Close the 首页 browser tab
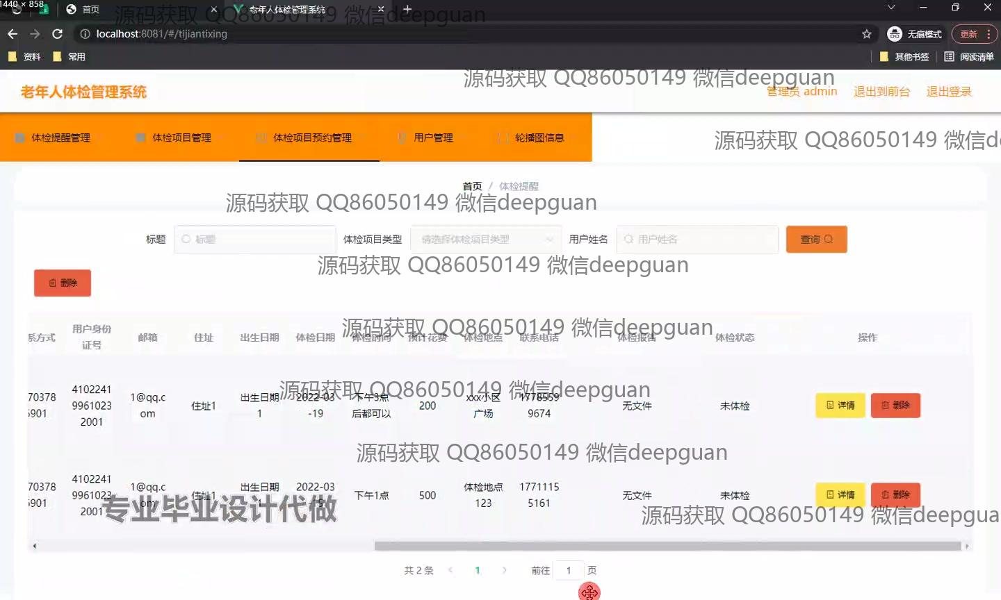Viewport: 1001px width, 600px height. (x=213, y=10)
